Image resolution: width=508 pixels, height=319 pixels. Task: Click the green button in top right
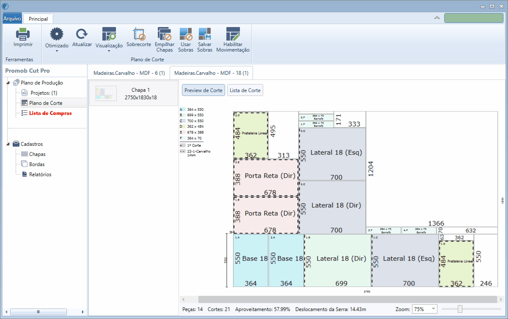pos(473,18)
